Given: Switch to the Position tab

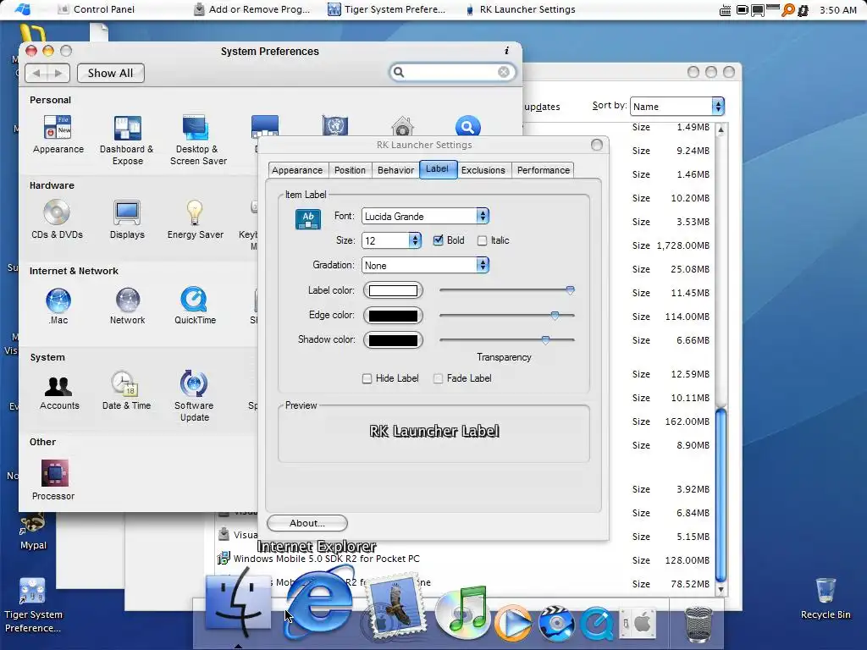Looking at the screenshot, I should pyautogui.click(x=350, y=170).
